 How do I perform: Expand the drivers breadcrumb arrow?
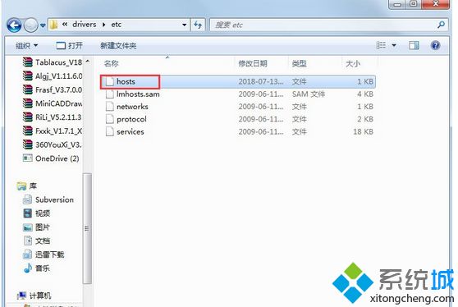point(104,25)
